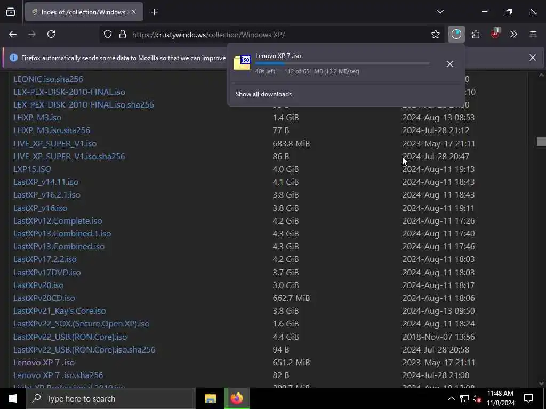546x409 pixels.
Task: Open the extensions puzzle icon
Action: [476, 34]
